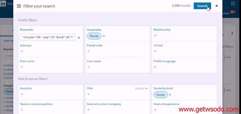Screen dimensions: 241x114
Task: Add a Relationship filter via the plus icon
Action: (x=155, y=35)
